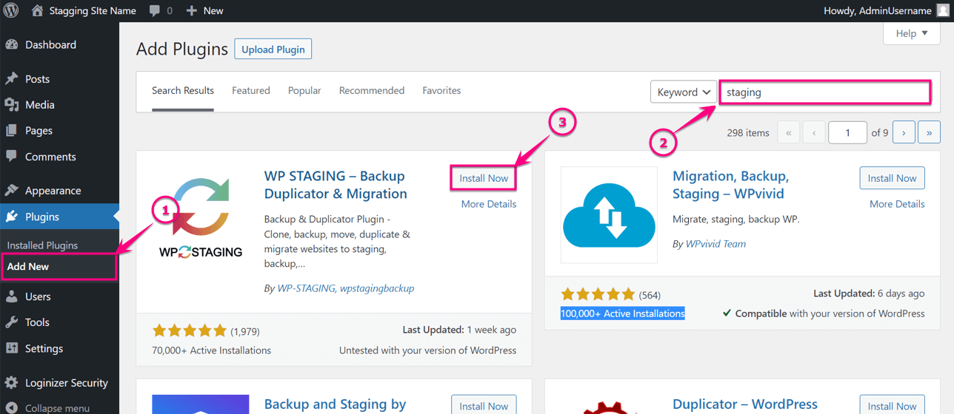View More Details for WP STAGING

489,204
